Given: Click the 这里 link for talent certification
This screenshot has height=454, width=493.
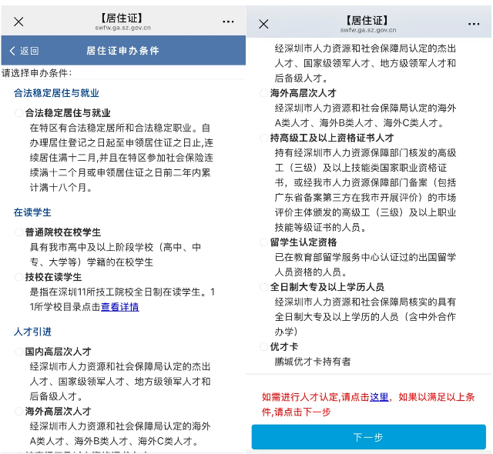Looking at the screenshot, I should tap(379, 397).
